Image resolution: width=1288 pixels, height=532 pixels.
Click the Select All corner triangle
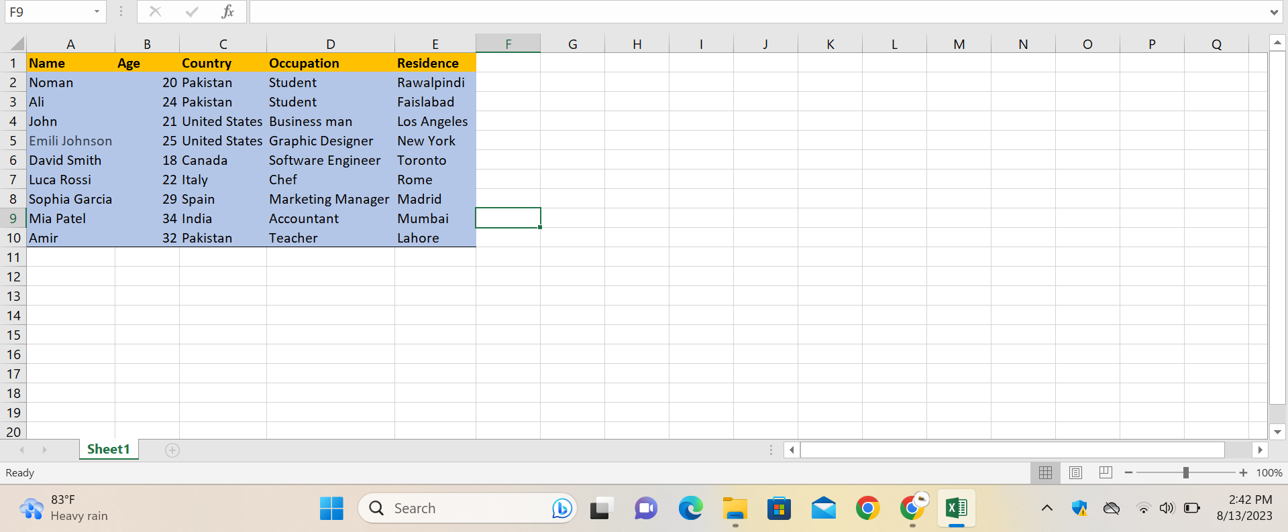coord(17,44)
